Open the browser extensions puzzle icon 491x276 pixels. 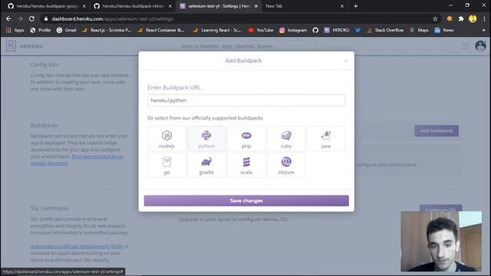pos(460,18)
